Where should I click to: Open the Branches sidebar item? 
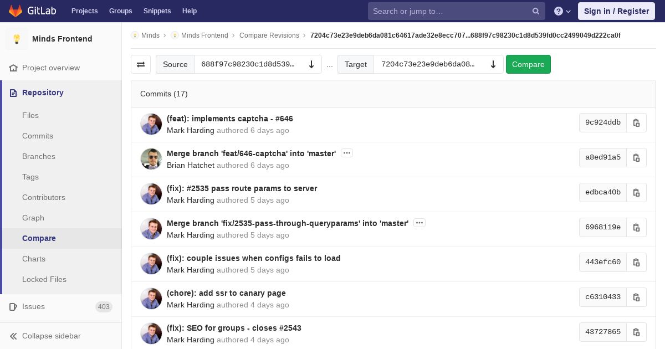click(39, 156)
